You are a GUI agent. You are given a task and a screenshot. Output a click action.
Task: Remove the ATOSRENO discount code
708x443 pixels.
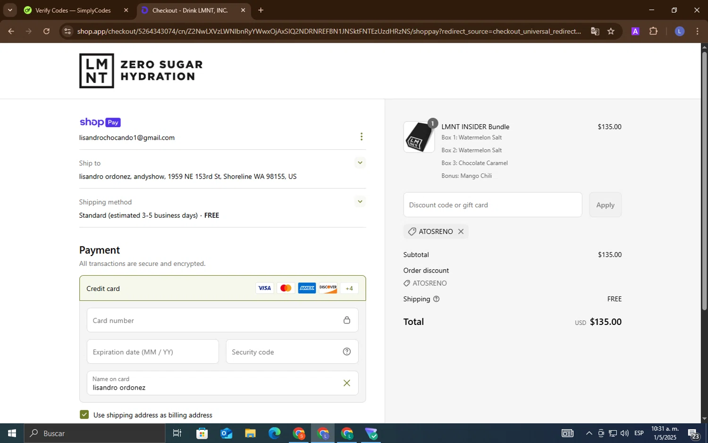click(x=461, y=231)
